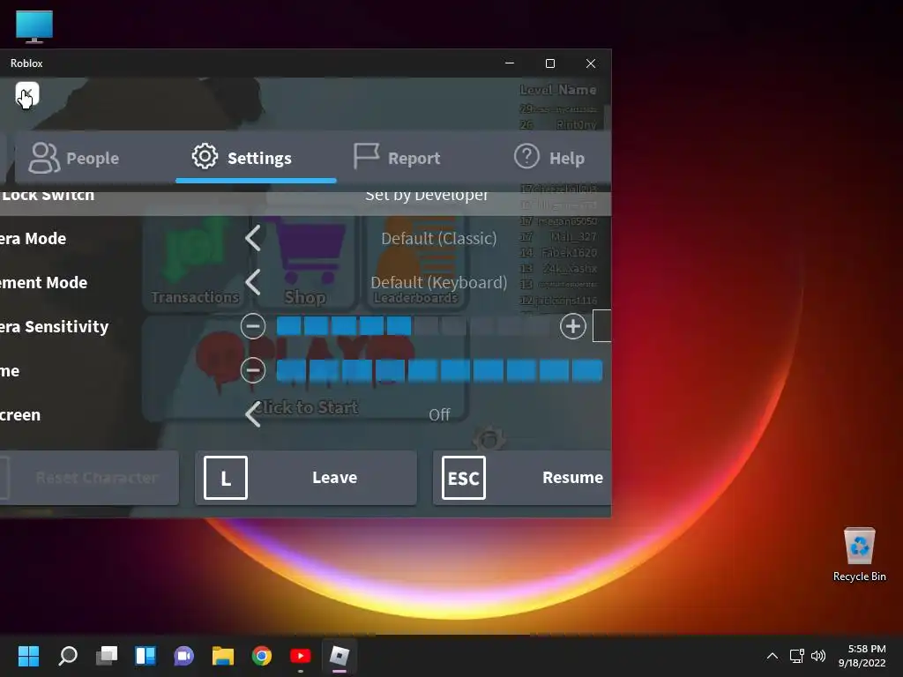Click the Roblox menu icon in the game window

coord(27,93)
